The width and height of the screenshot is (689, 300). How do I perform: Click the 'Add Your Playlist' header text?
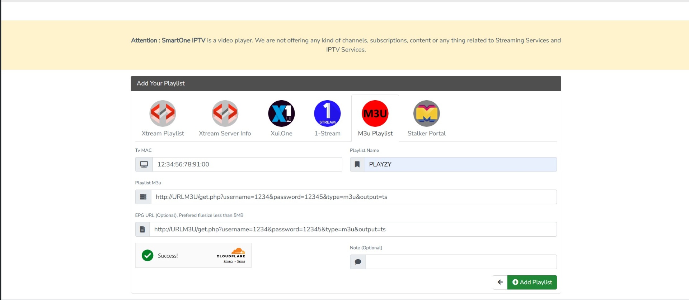pos(161,83)
